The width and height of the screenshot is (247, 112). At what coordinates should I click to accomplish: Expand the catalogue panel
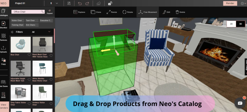click(49, 12)
